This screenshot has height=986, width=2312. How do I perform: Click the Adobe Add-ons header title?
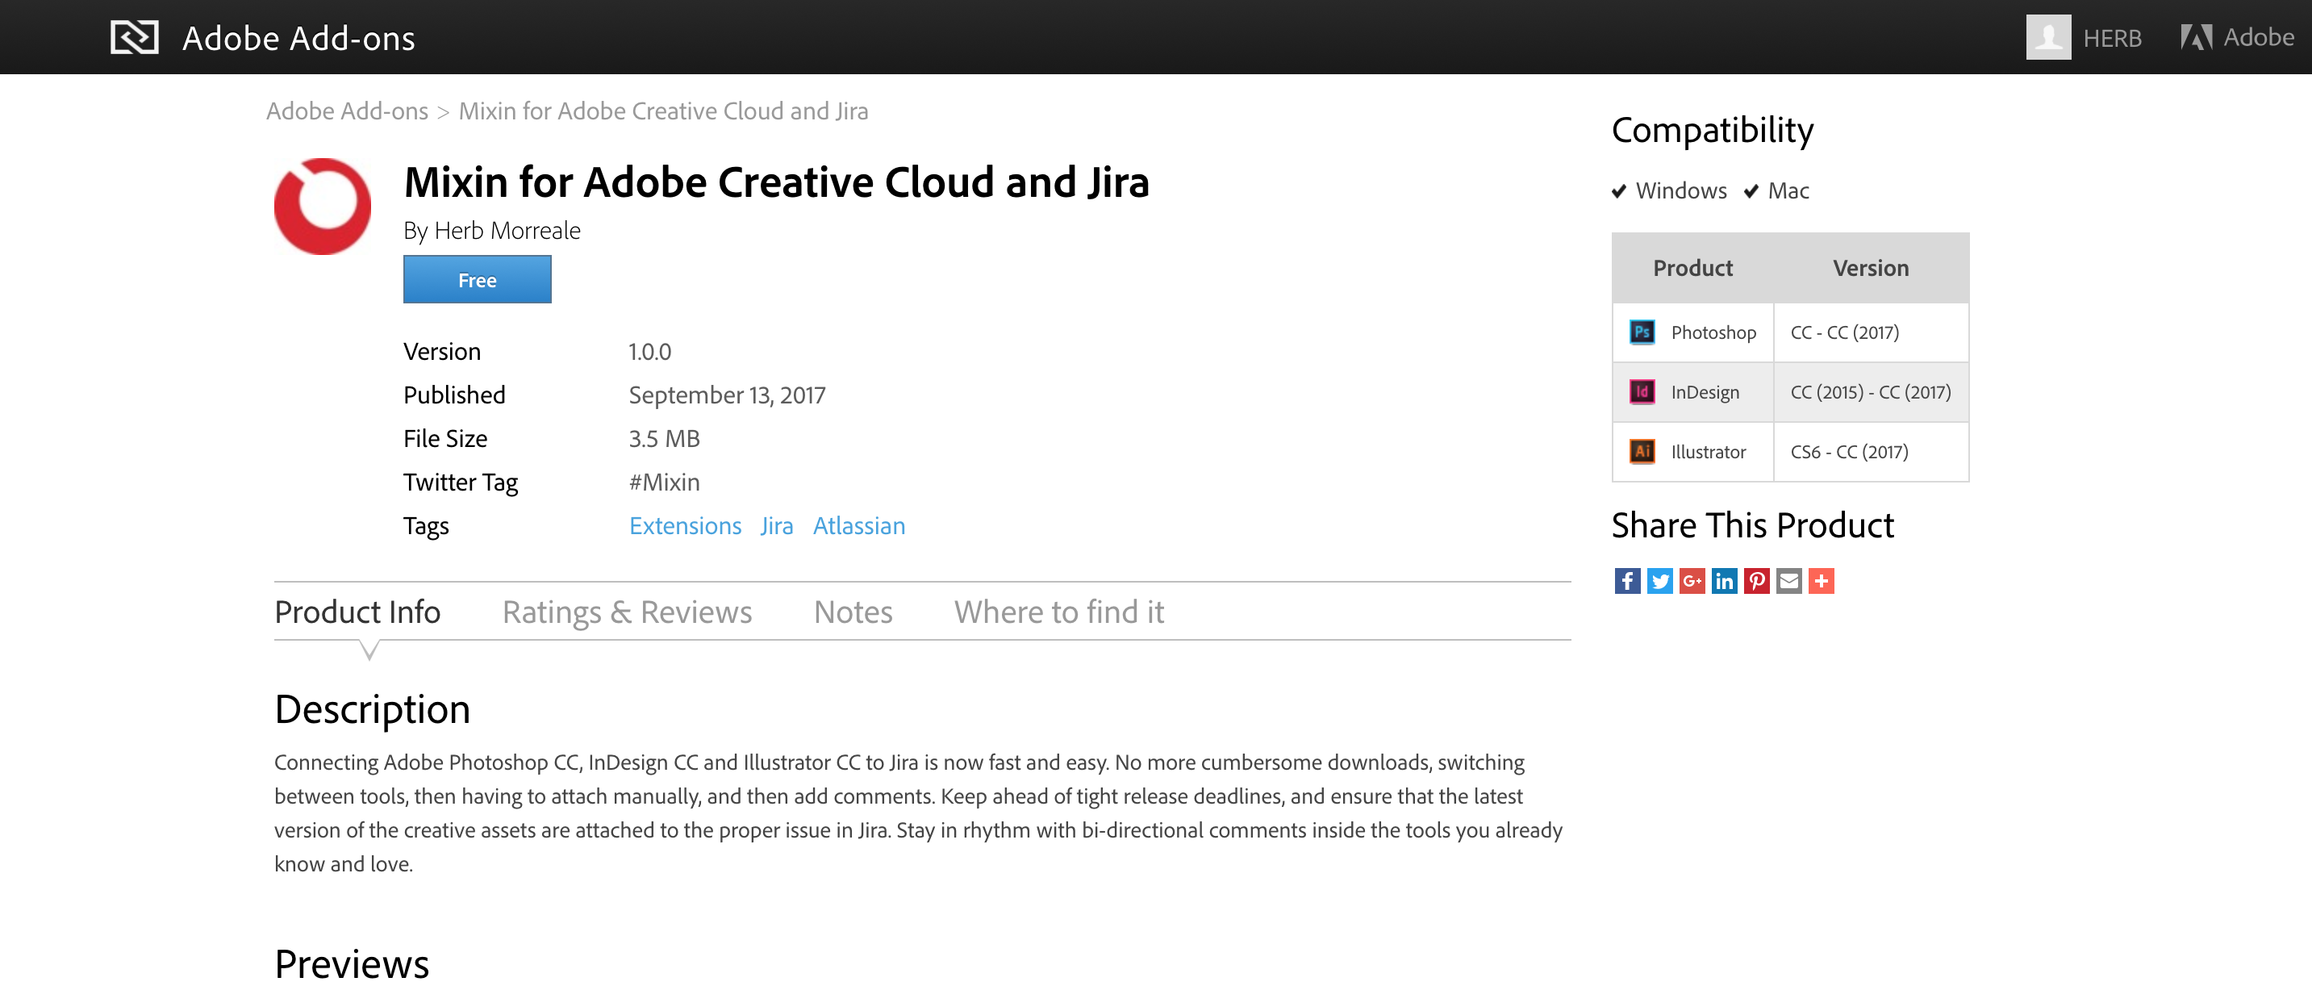point(298,38)
